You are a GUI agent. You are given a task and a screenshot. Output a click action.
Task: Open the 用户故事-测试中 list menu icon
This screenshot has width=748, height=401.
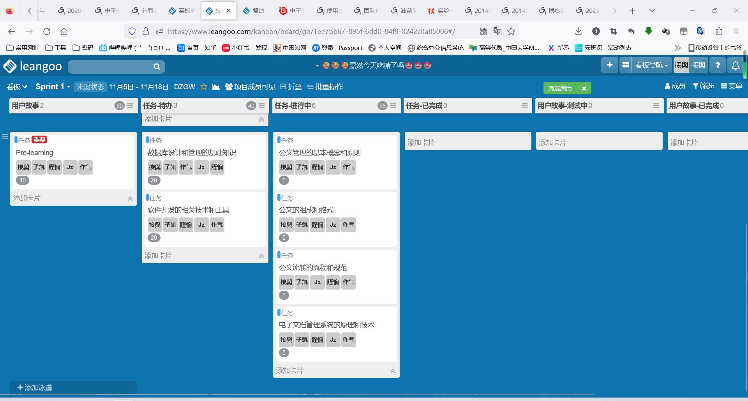pos(656,106)
